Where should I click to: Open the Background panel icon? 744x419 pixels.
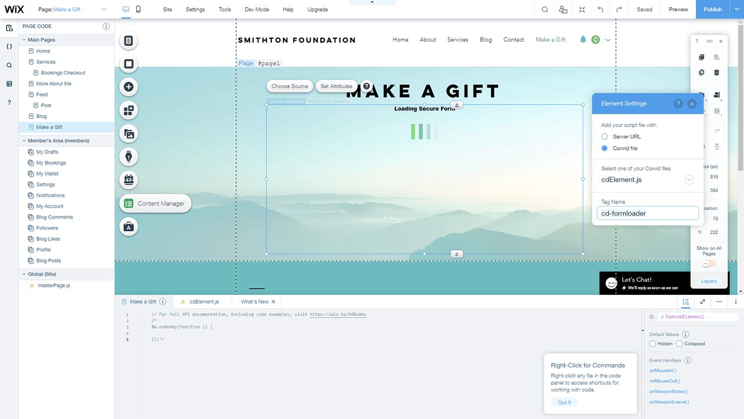pos(128,64)
